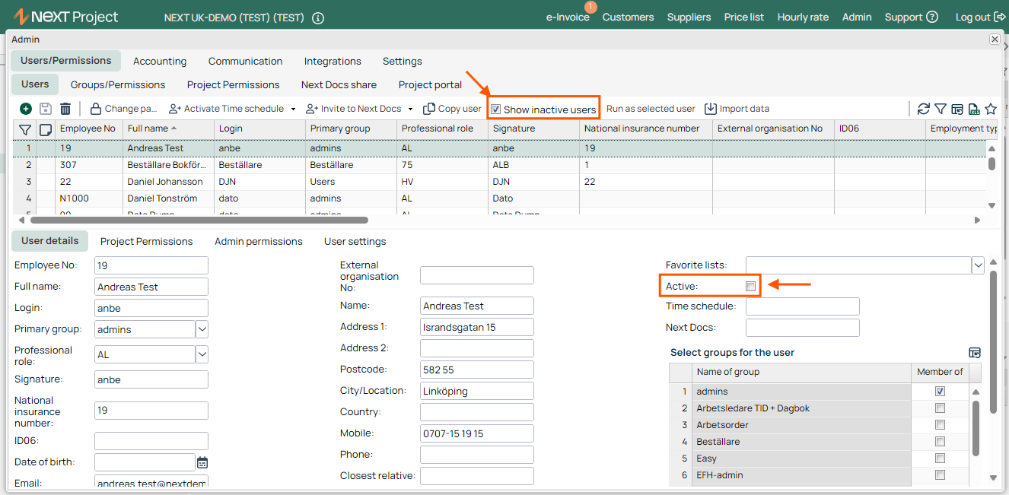Open the column layout icon in the users toolbar
This screenshot has height=495, width=1009.
(x=957, y=109)
